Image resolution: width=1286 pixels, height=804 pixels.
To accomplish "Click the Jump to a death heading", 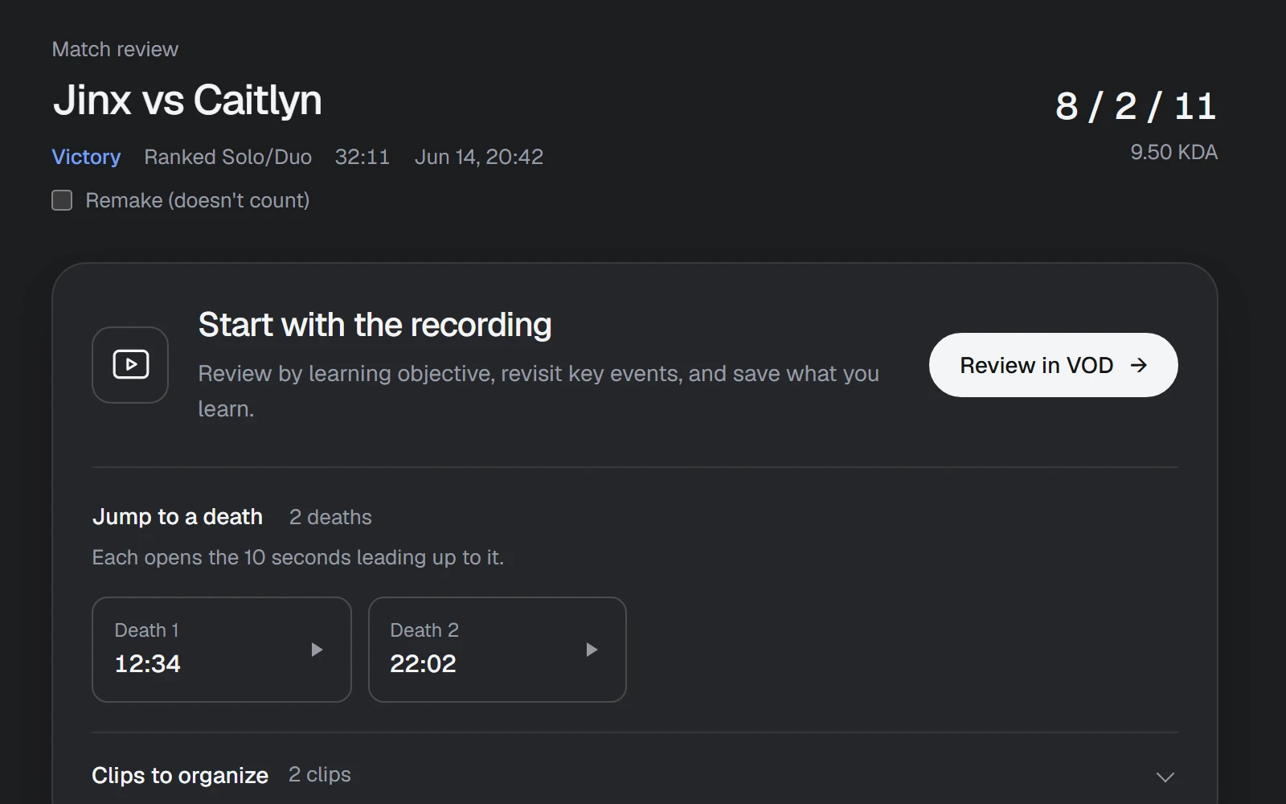I will pyautogui.click(x=178, y=517).
